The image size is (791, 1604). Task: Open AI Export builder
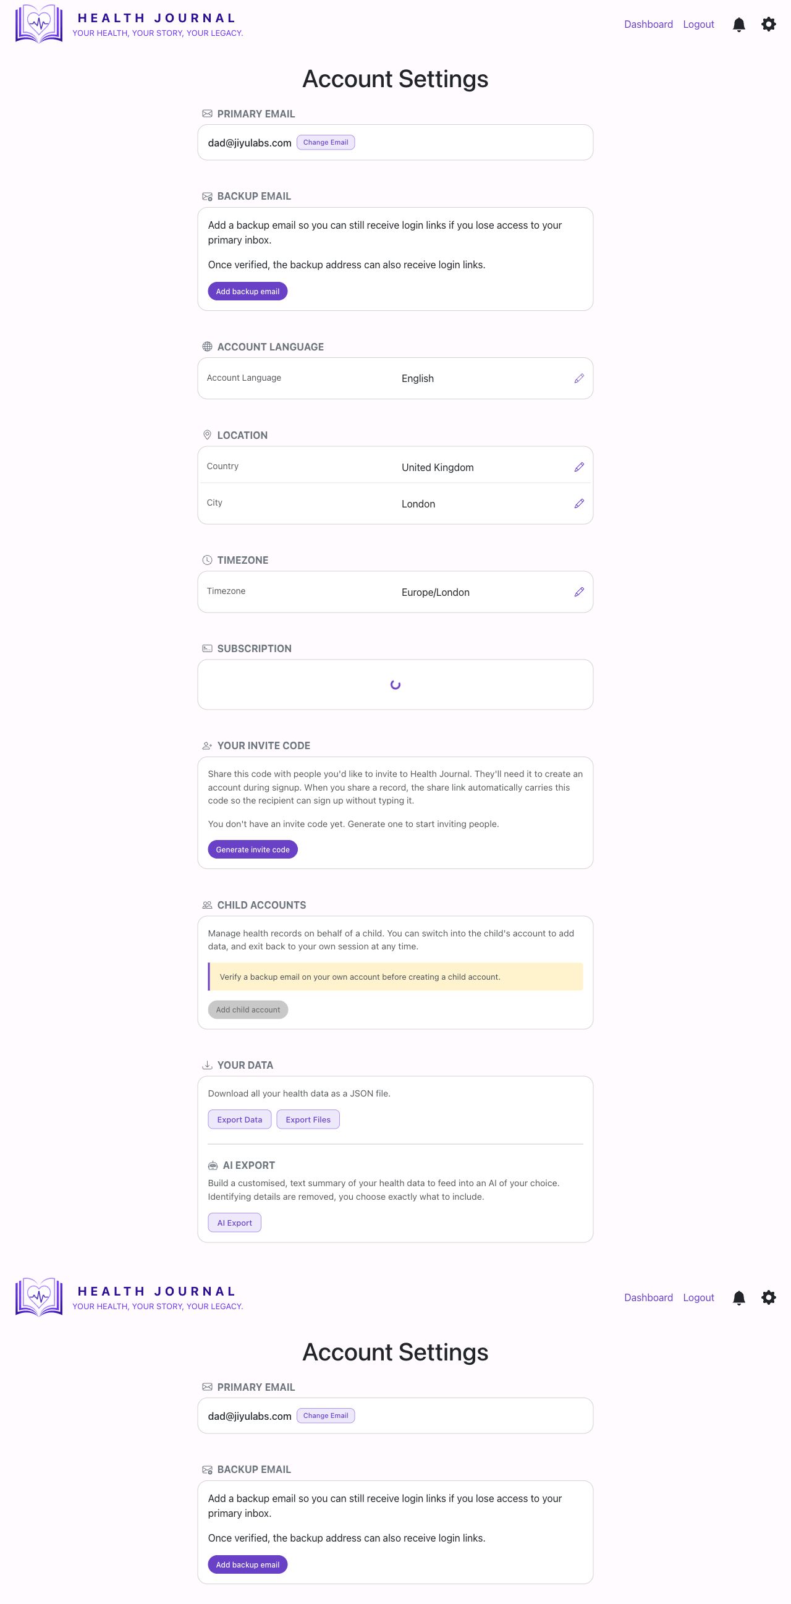(235, 1223)
